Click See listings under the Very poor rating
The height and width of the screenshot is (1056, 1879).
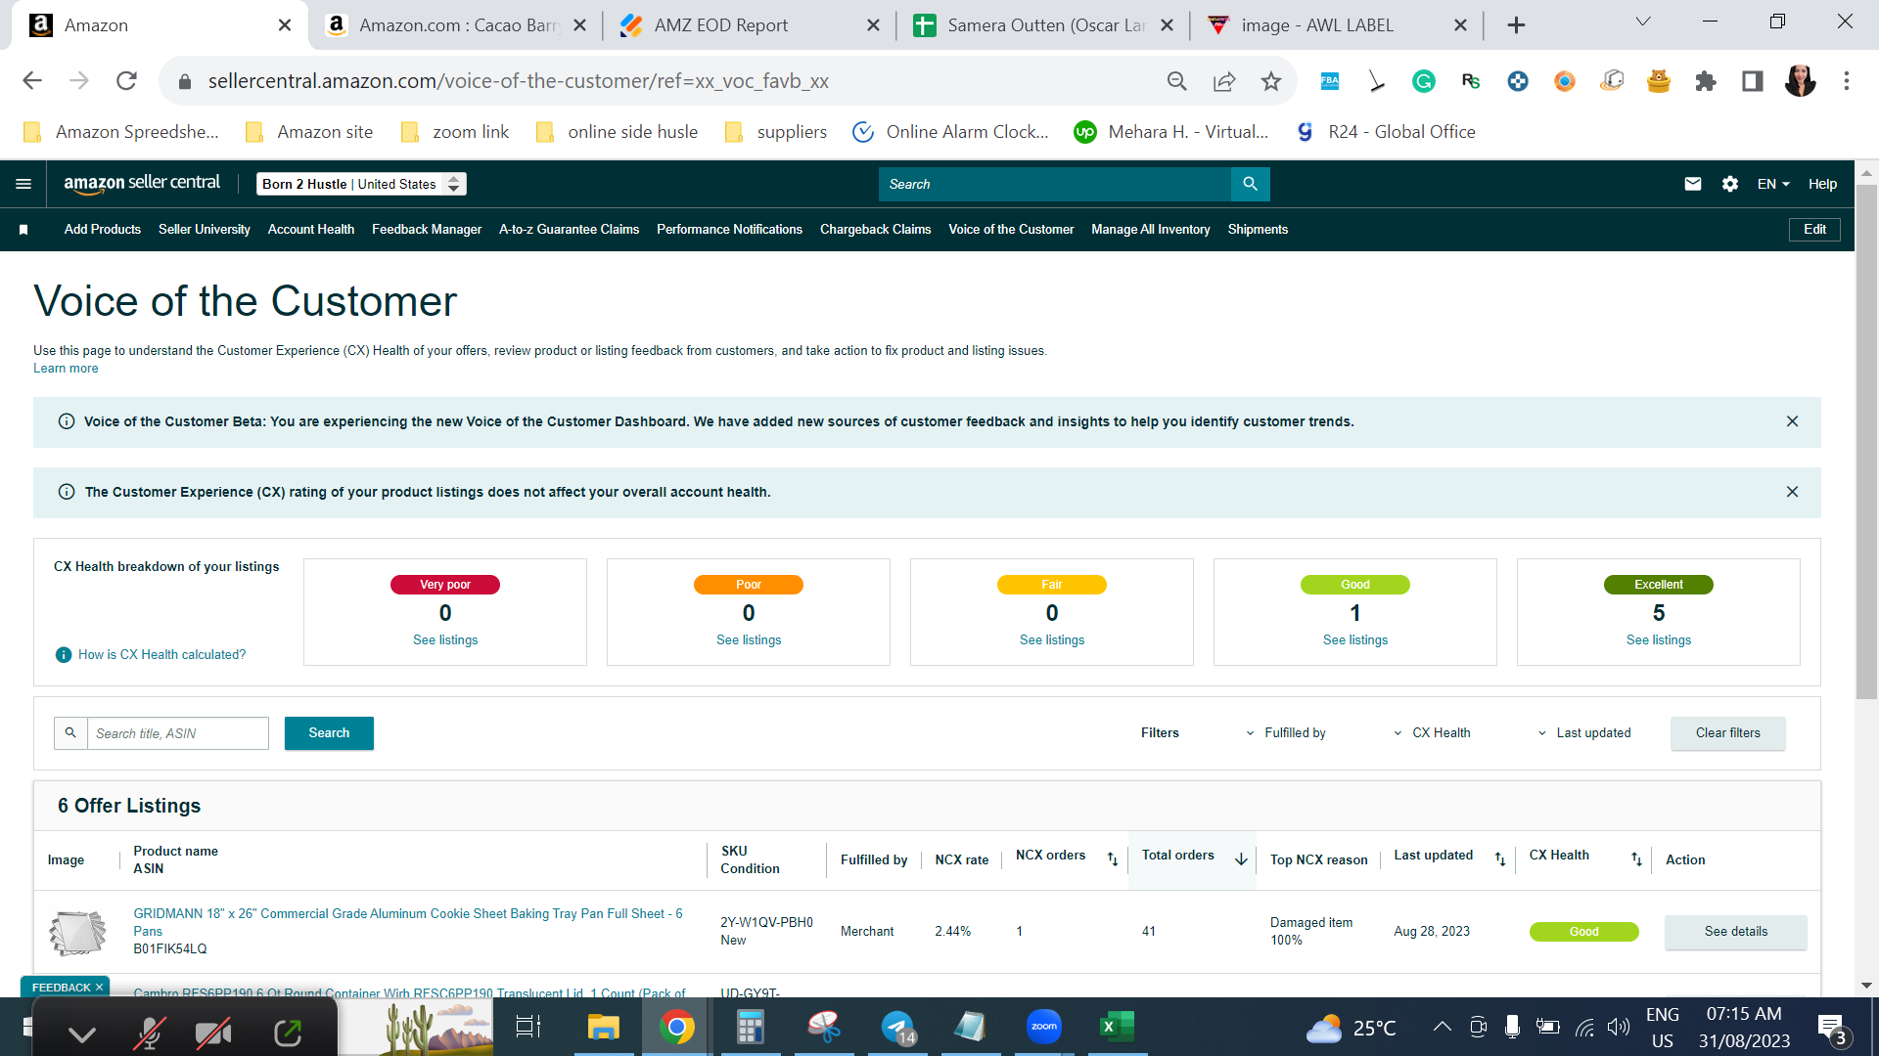point(445,640)
